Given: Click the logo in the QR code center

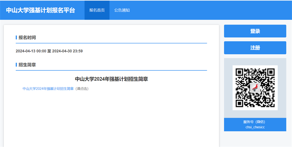Looking at the screenshot, I should click(x=255, y=88).
